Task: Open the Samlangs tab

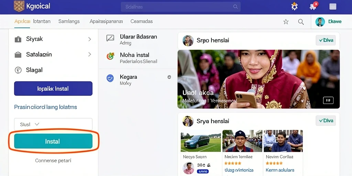Action: [69, 21]
